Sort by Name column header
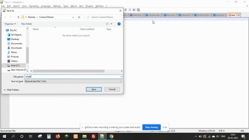This screenshot has height=140, width=249. pyautogui.click(x=36, y=29)
